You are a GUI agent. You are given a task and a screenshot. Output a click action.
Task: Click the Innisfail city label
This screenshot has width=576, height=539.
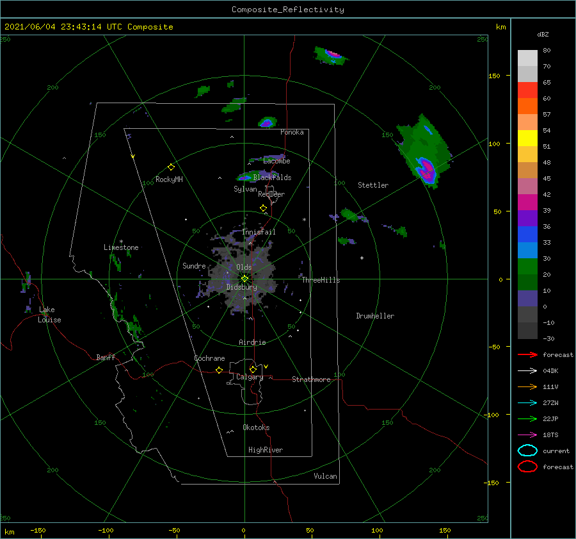[259, 232]
